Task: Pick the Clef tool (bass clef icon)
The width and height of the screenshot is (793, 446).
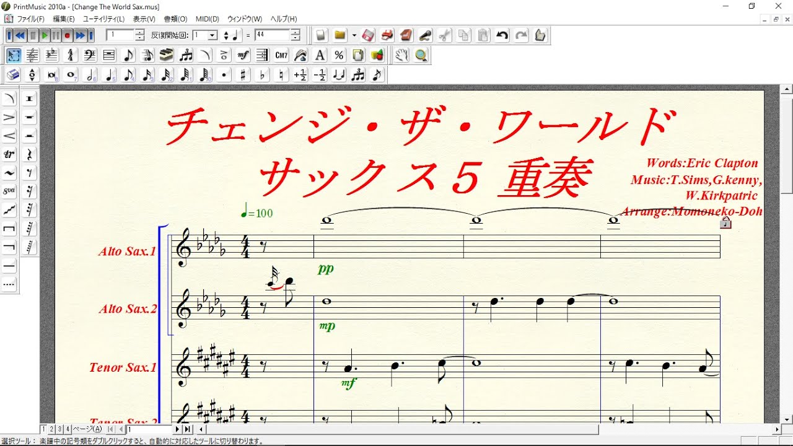Action: pyautogui.click(x=90, y=55)
